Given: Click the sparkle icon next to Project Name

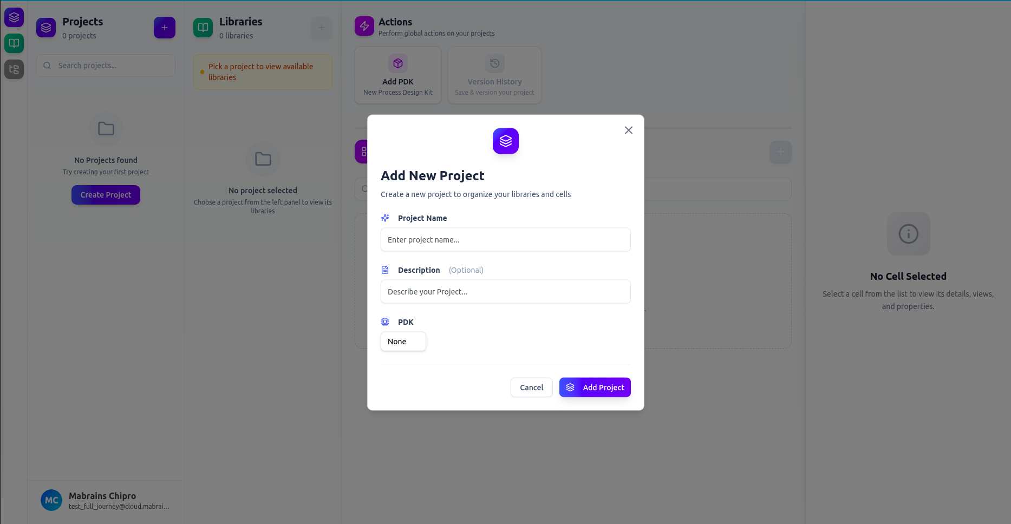Looking at the screenshot, I should (385, 218).
